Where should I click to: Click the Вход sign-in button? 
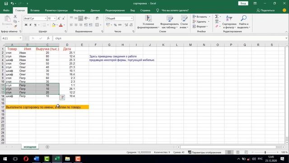(243, 4)
